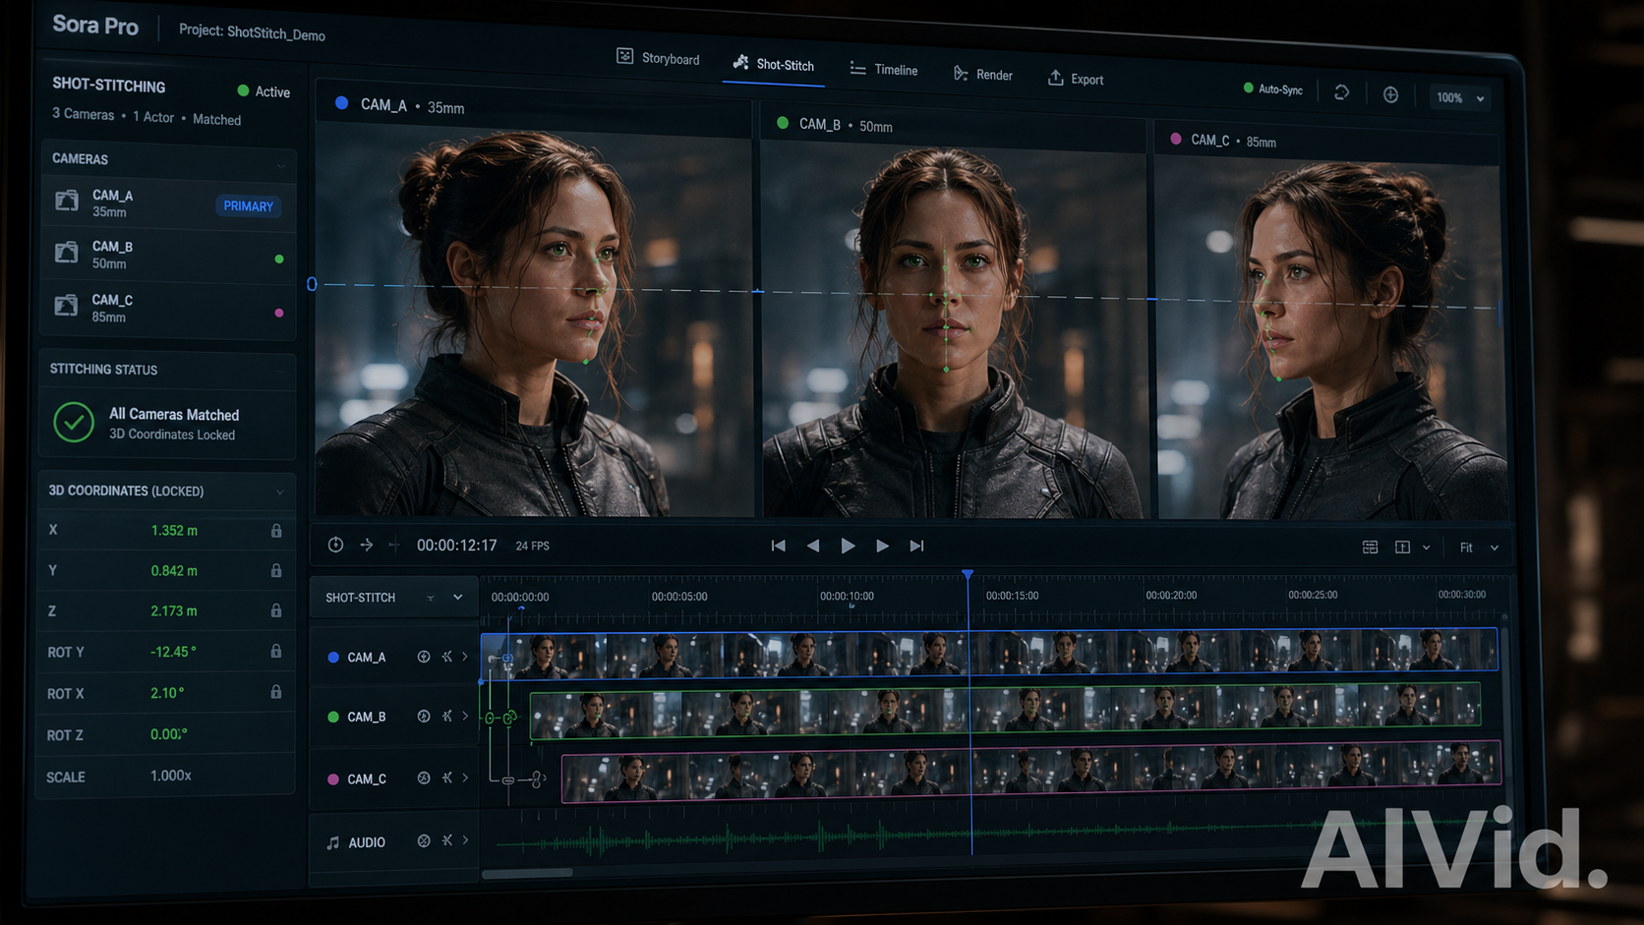The image size is (1644, 925).
Task: Open the Fit view dropdown
Action: click(x=1479, y=548)
